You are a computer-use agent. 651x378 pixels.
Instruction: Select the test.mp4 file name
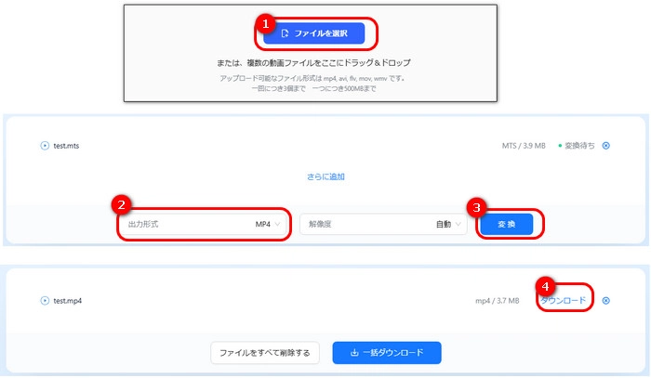(67, 301)
